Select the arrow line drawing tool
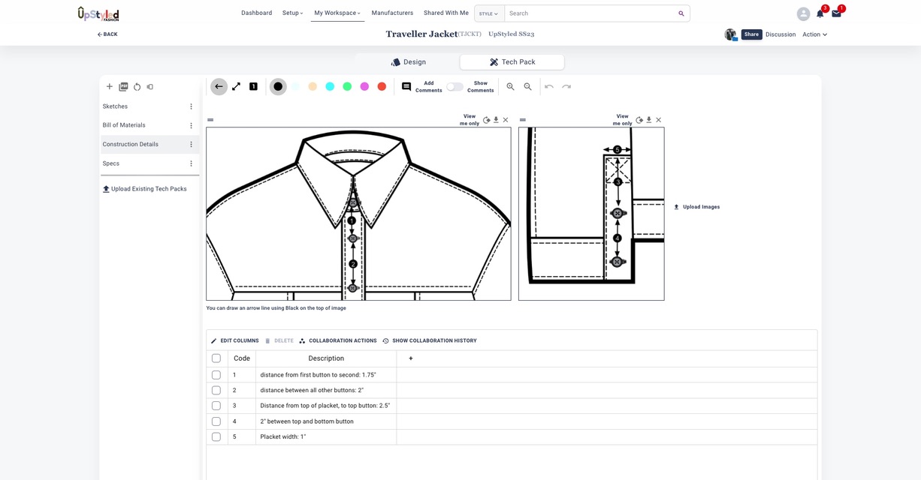 [219, 87]
